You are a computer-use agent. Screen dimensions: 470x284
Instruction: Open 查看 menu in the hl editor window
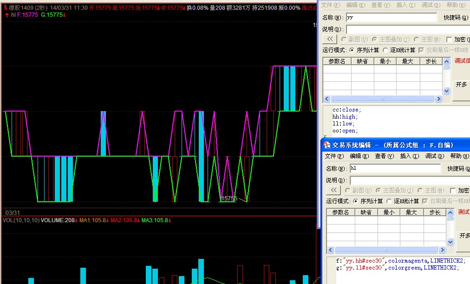point(384,156)
